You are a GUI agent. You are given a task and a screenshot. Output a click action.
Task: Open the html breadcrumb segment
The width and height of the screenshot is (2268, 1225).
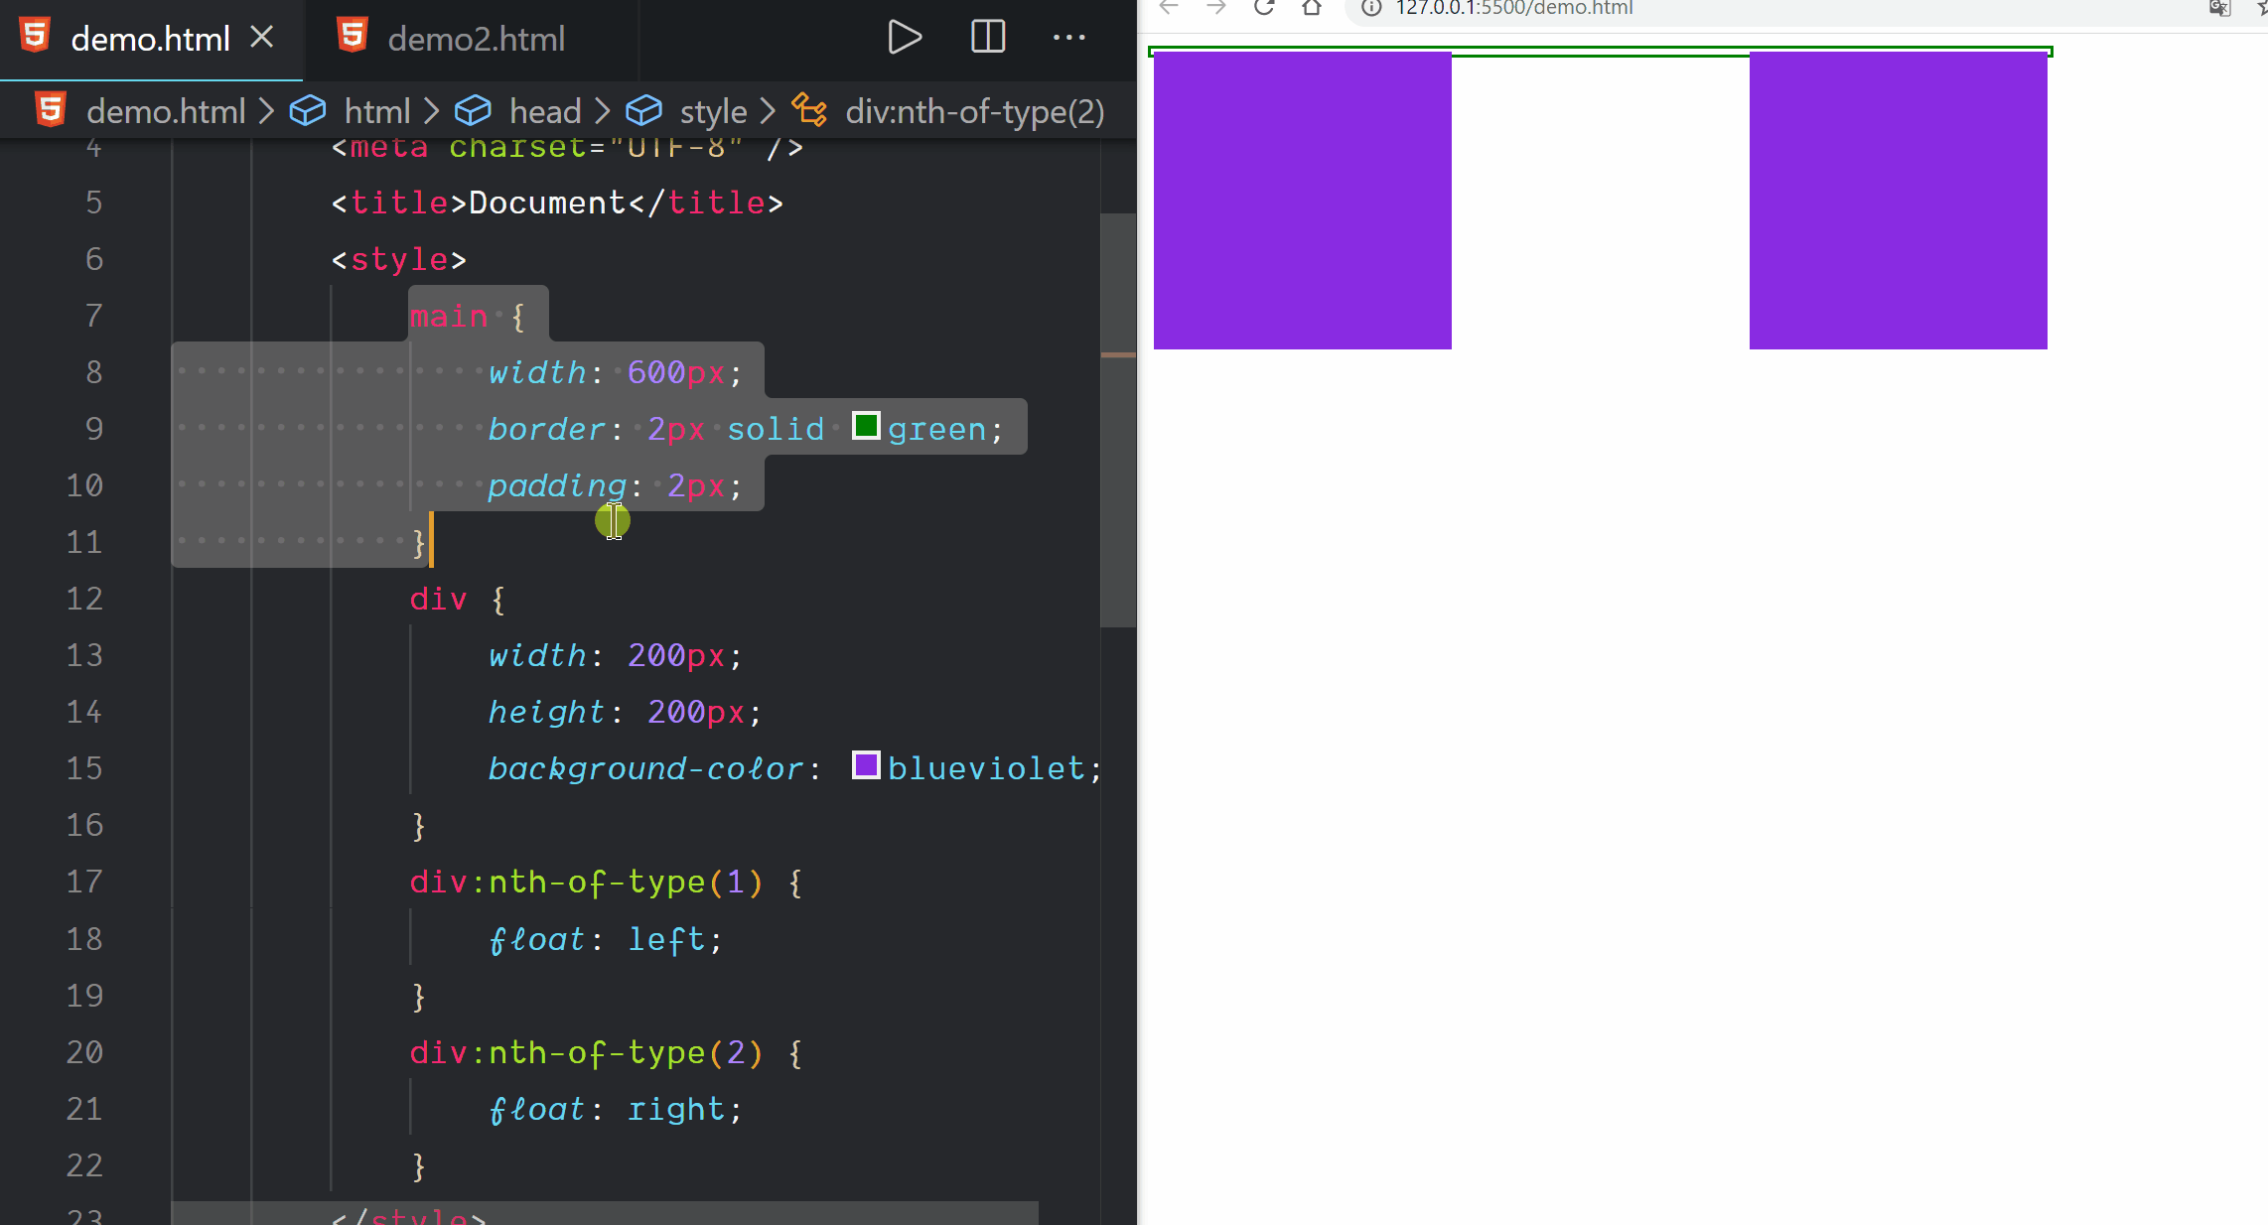point(377,111)
